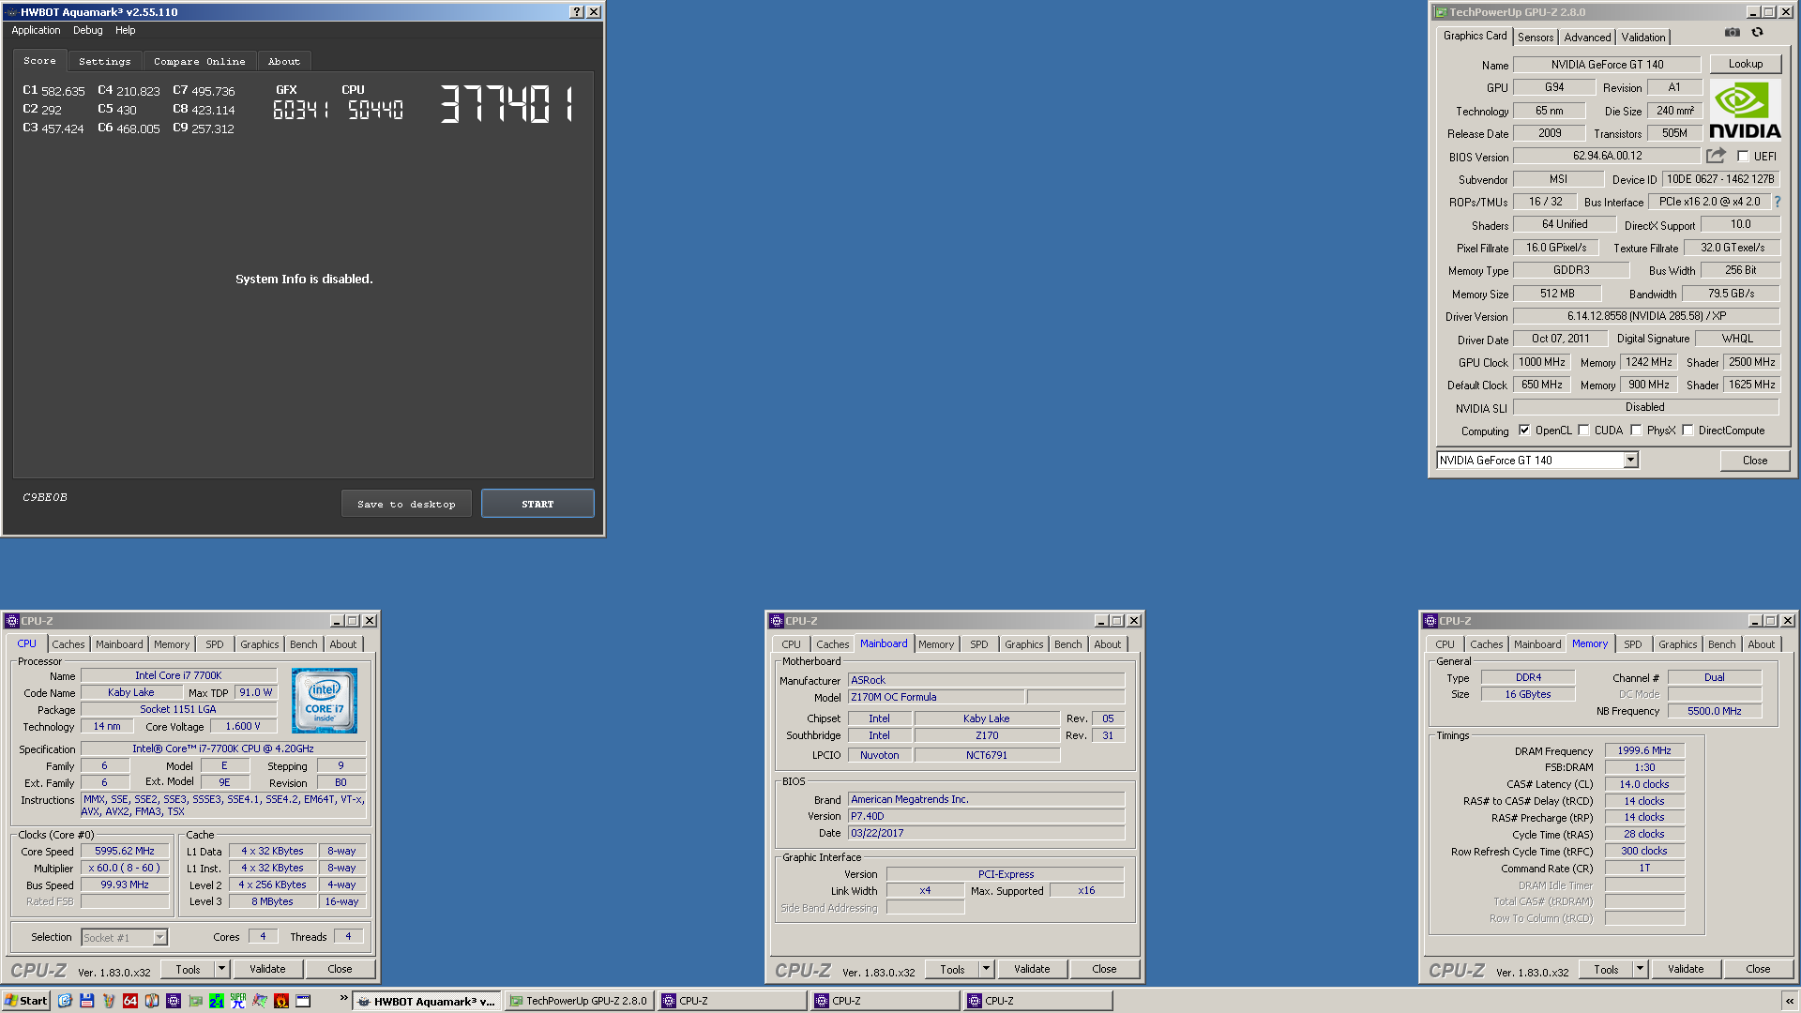The width and height of the screenshot is (1801, 1013).
Task: Click the floppy disk quick launch icon
Action: [86, 1001]
